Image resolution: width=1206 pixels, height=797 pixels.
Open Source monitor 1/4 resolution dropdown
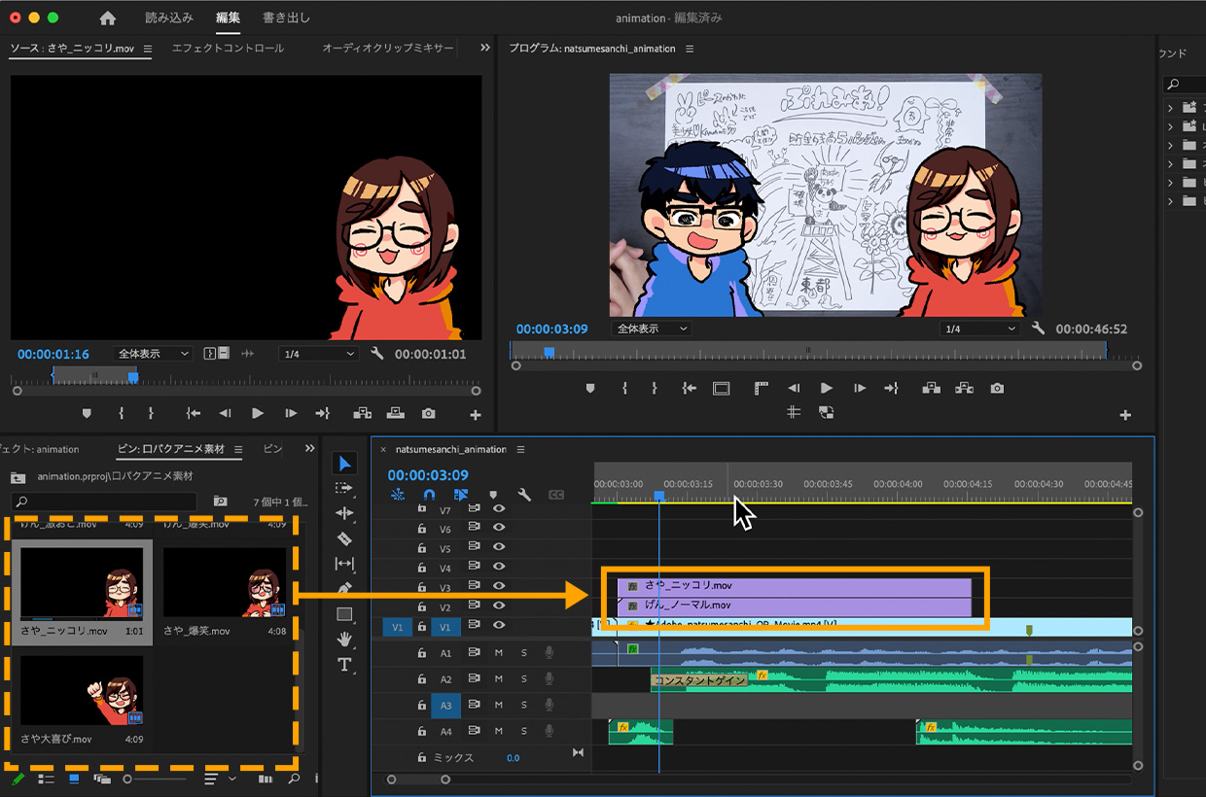click(x=318, y=354)
